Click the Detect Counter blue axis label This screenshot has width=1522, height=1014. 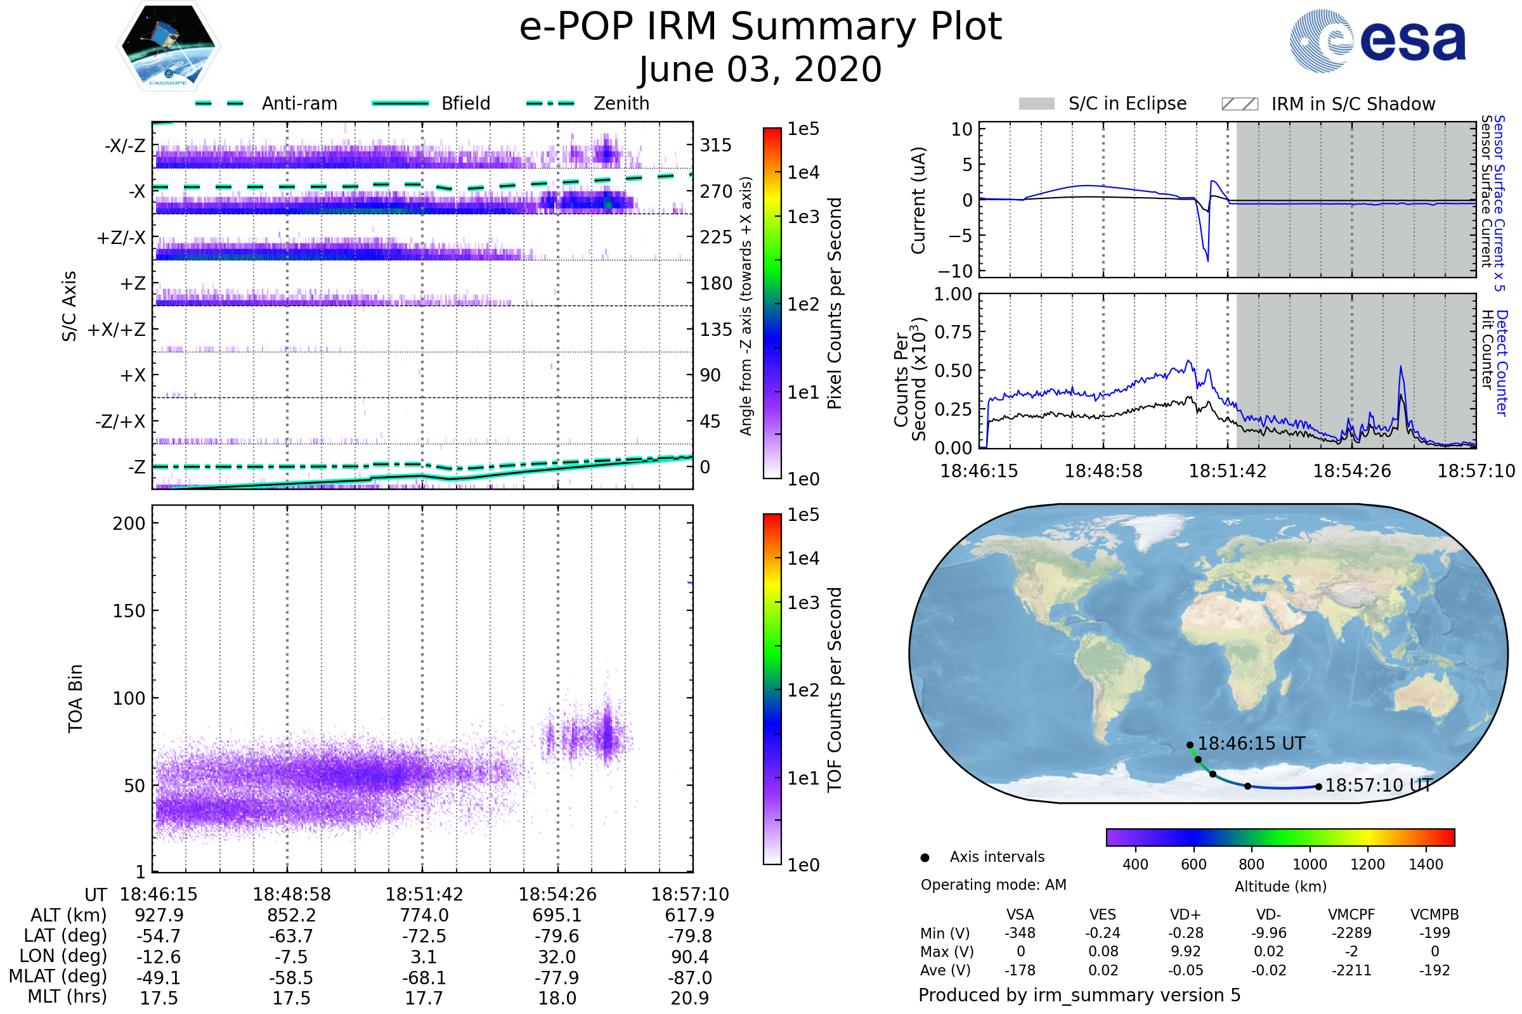point(1501,363)
